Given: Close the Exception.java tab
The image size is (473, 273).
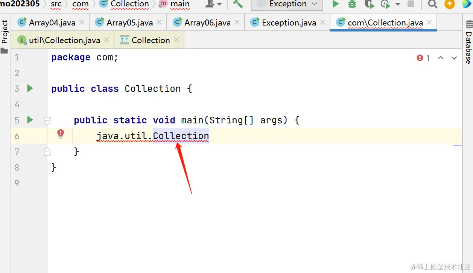Looking at the screenshot, I should pos(322,22).
